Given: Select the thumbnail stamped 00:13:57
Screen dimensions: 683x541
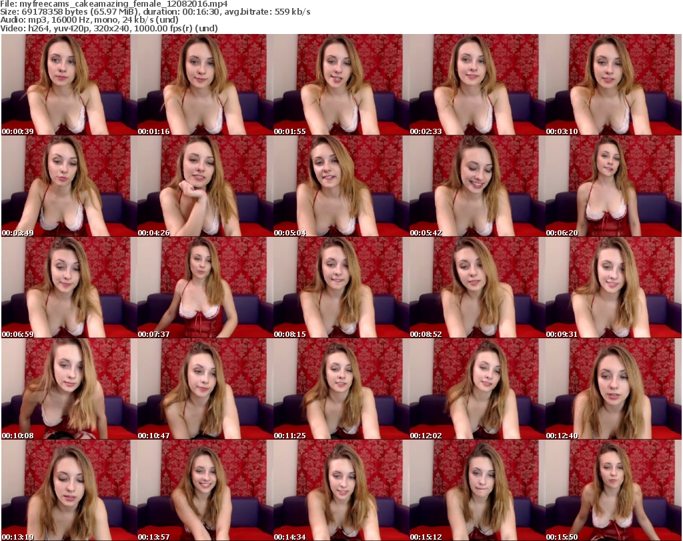Looking at the screenshot, I should coord(205,490).
